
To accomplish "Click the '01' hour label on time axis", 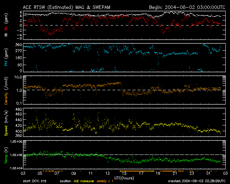I will (208, 173).
